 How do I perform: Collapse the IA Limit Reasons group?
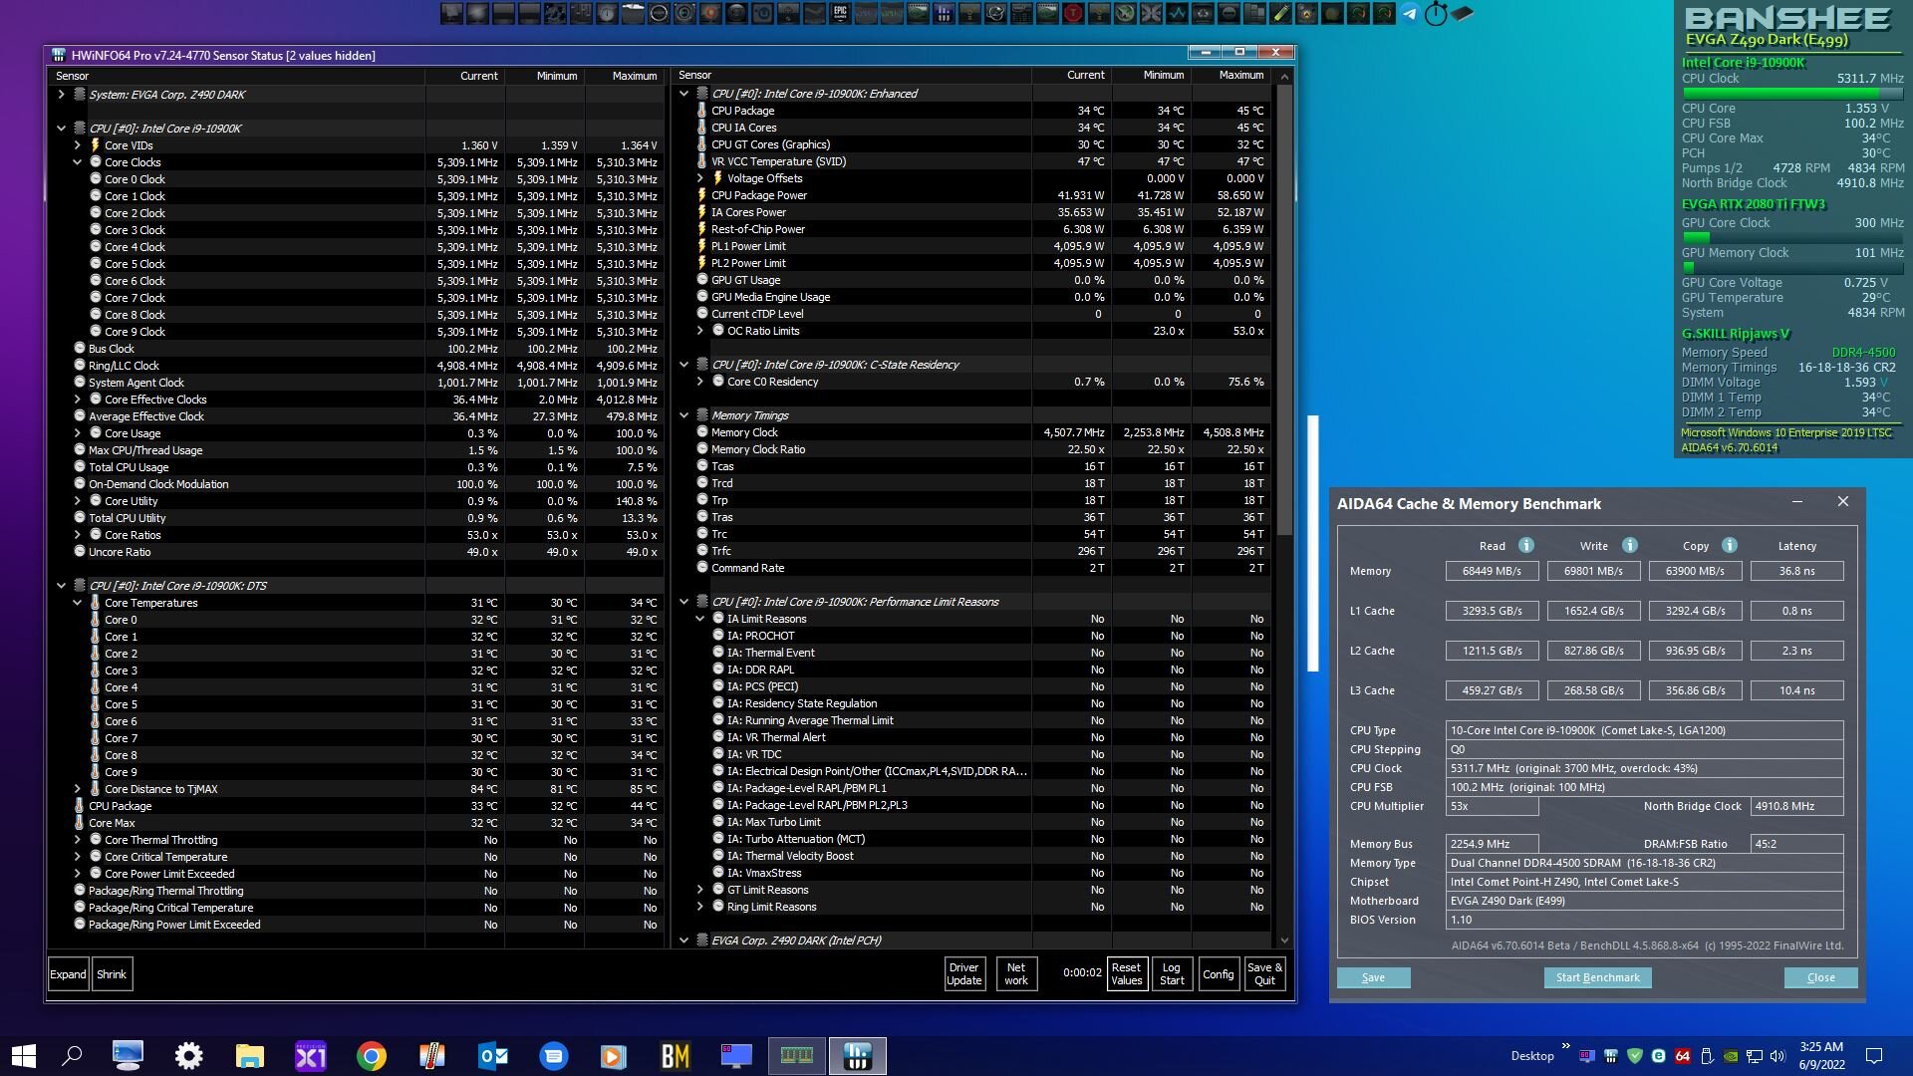coord(699,619)
